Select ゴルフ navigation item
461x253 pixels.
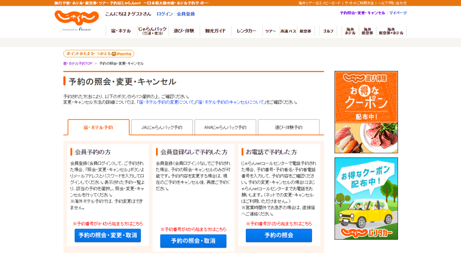[328, 31]
